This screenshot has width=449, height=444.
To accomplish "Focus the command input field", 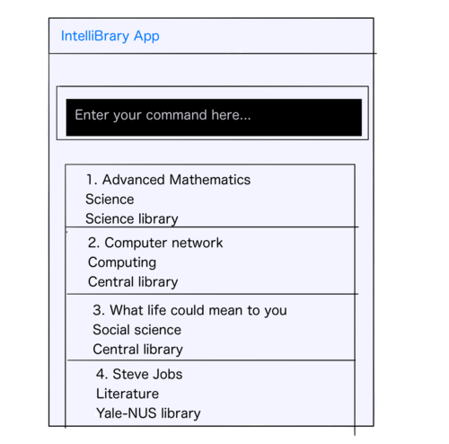I will 214,118.
